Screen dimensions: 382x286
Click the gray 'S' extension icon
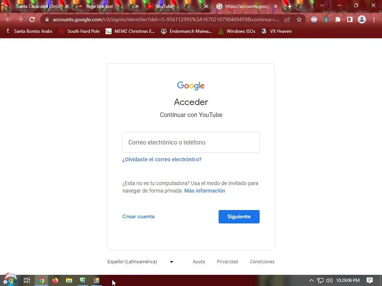coord(326,19)
